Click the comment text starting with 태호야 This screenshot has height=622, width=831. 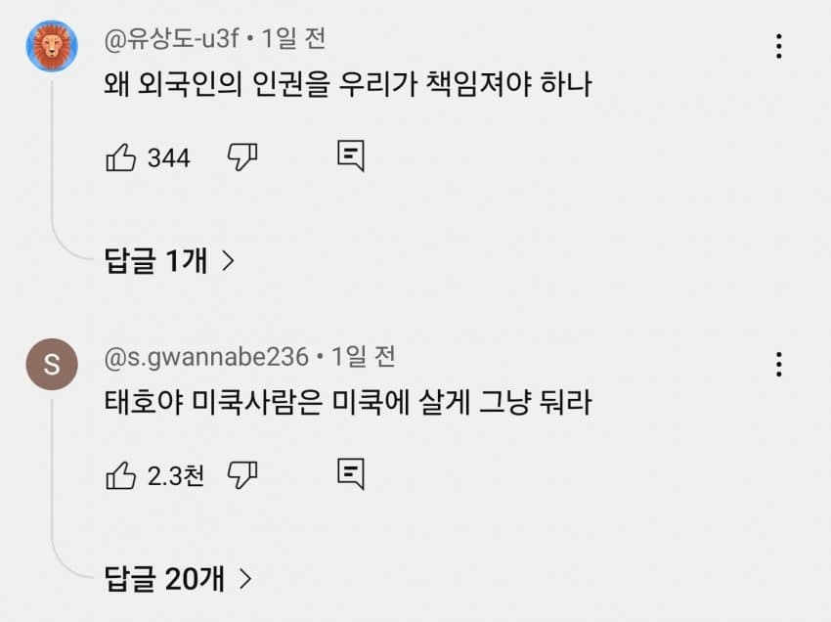(348, 403)
